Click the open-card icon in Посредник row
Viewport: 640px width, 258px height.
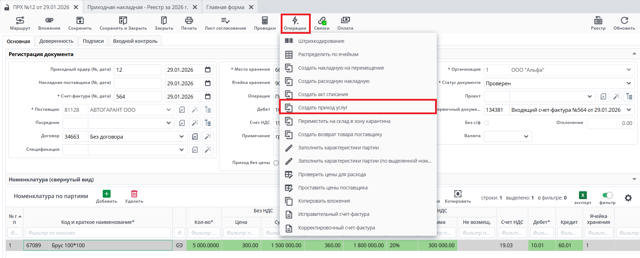(x=182, y=123)
